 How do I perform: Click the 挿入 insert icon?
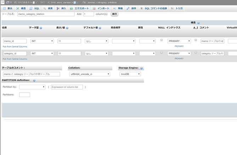tap(58, 9)
